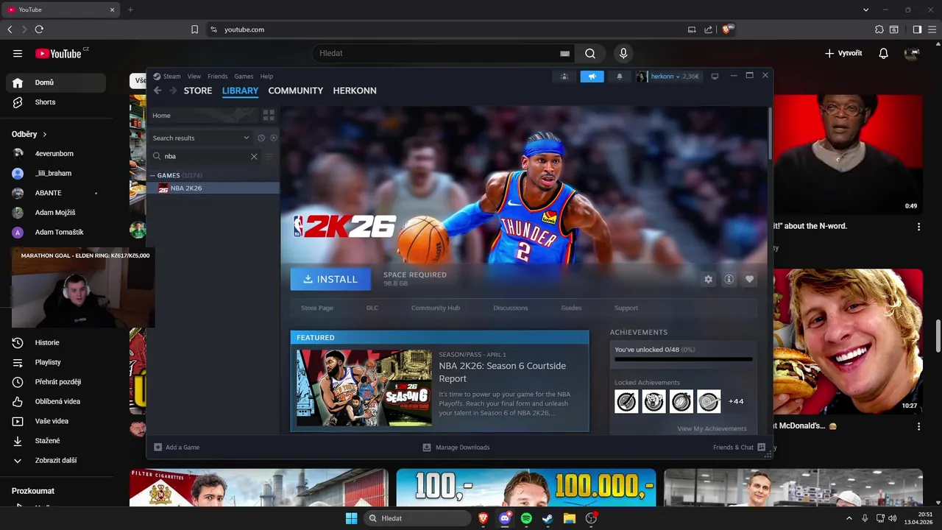Open the Help menu in Steam
The width and height of the screenshot is (942, 530).
click(266, 76)
